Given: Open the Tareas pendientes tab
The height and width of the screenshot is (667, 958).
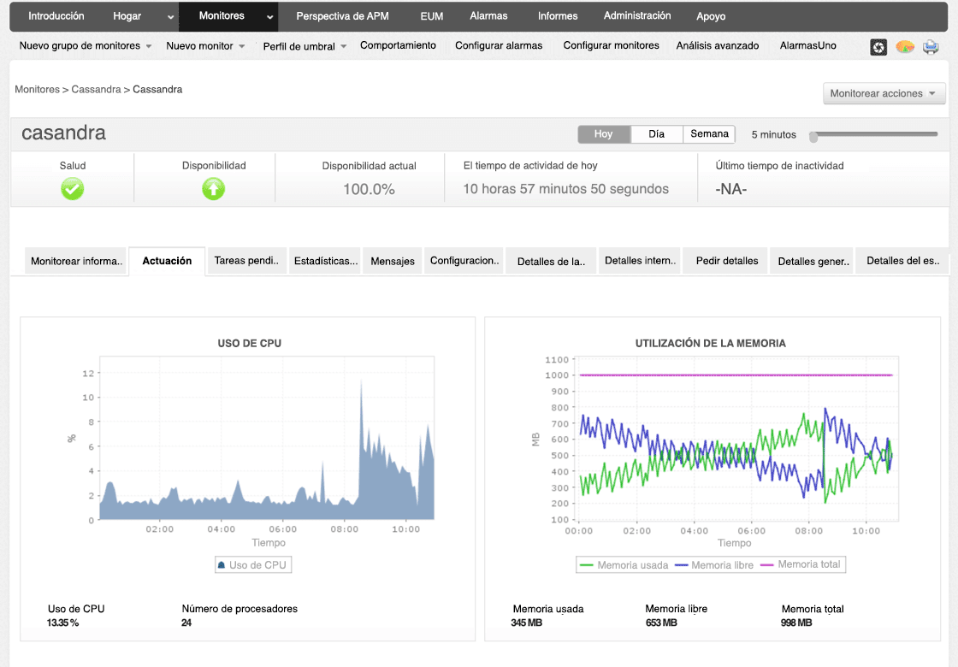Looking at the screenshot, I should [246, 261].
